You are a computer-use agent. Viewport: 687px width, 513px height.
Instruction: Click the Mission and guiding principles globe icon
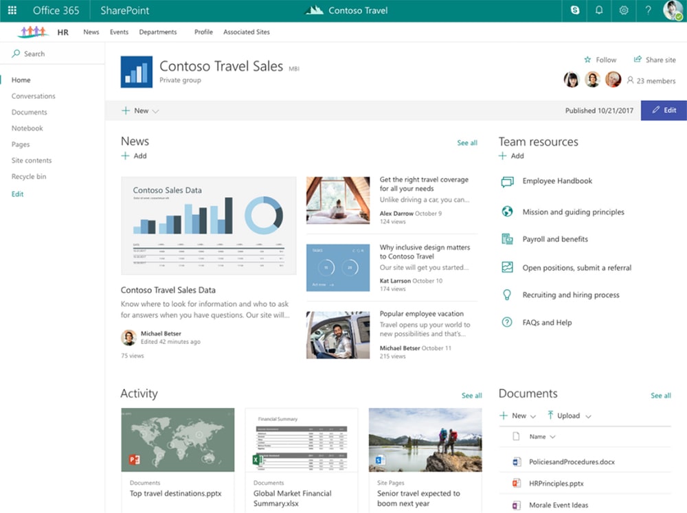(508, 212)
